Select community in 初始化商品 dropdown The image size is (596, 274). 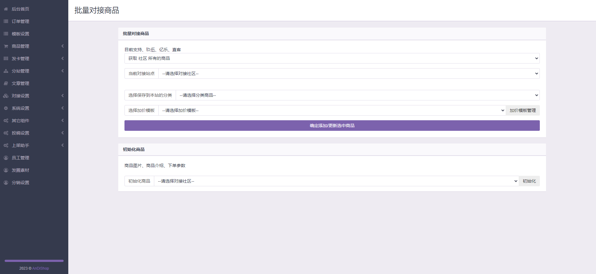pyautogui.click(x=336, y=181)
